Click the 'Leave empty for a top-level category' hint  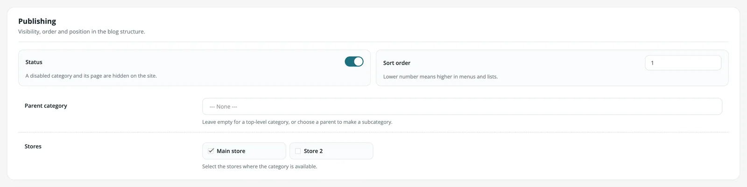297,122
